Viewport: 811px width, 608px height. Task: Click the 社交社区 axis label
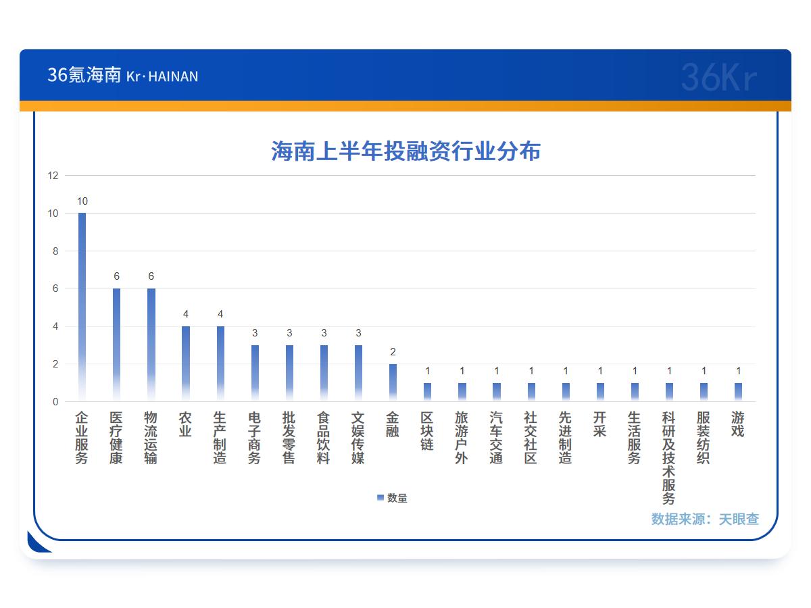pos(531,438)
